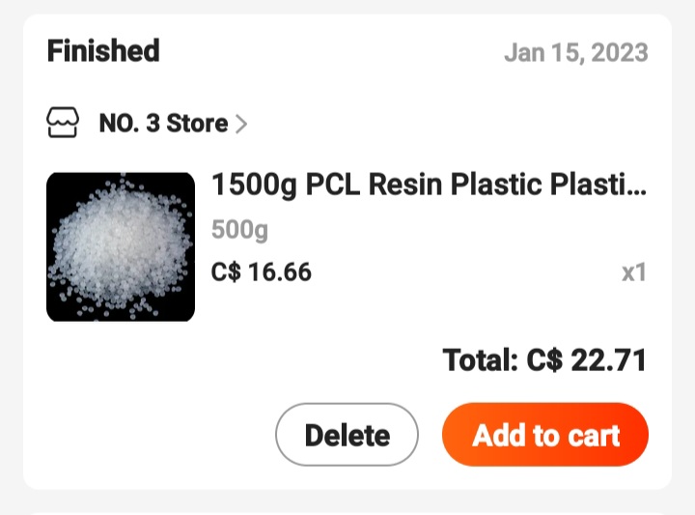Viewport: 695px width, 515px height.
Task: Open the NO. 3 Store page
Action: coord(163,124)
